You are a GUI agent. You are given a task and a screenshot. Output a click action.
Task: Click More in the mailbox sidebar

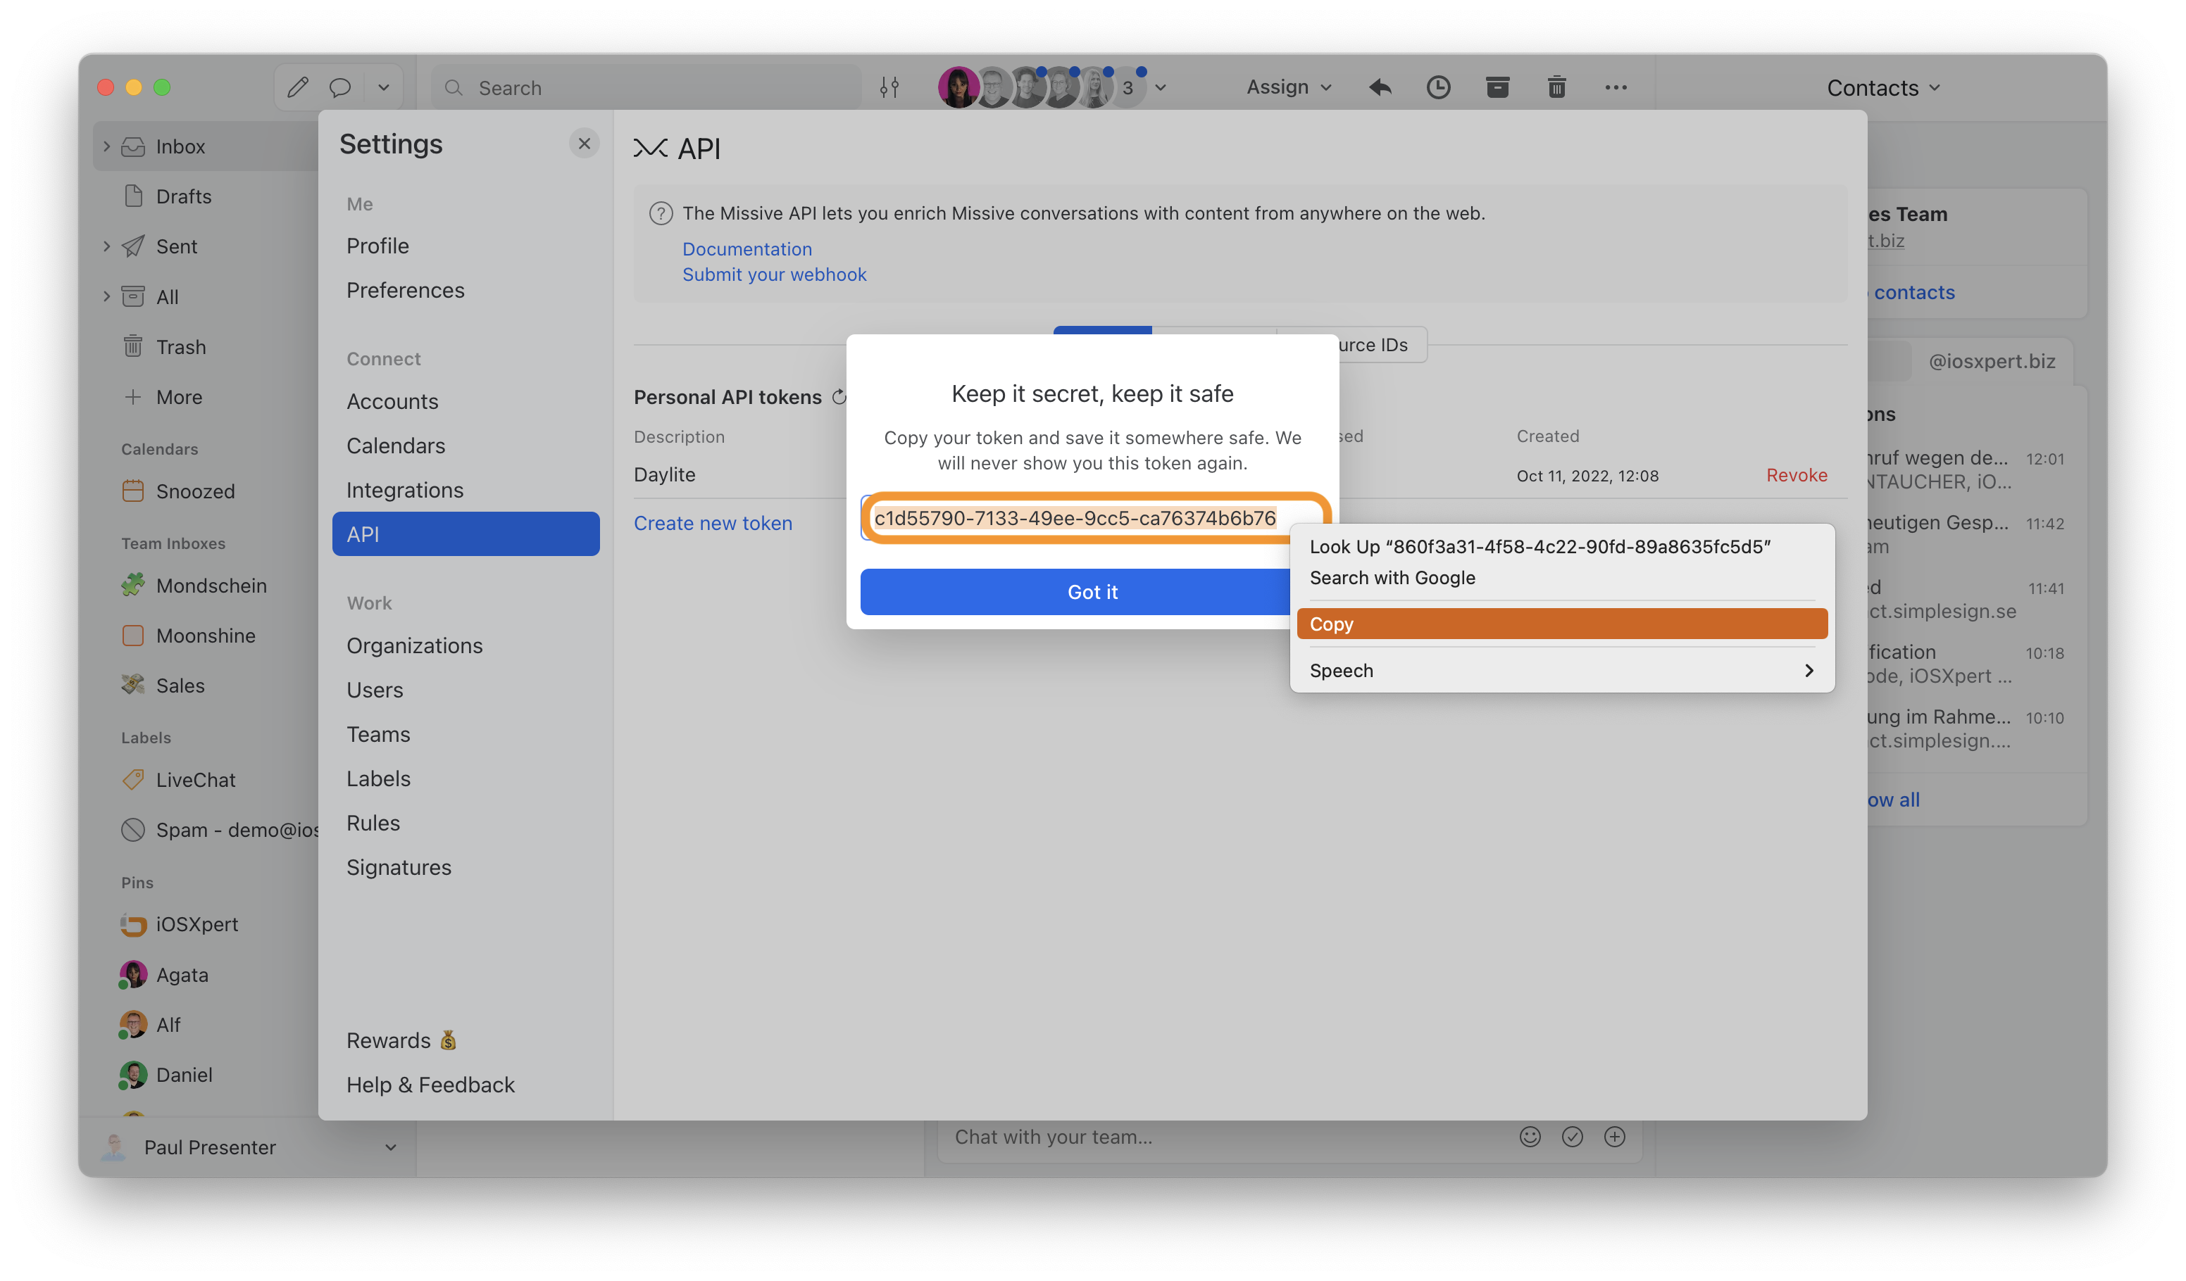pyautogui.click(x=179, y=397)
